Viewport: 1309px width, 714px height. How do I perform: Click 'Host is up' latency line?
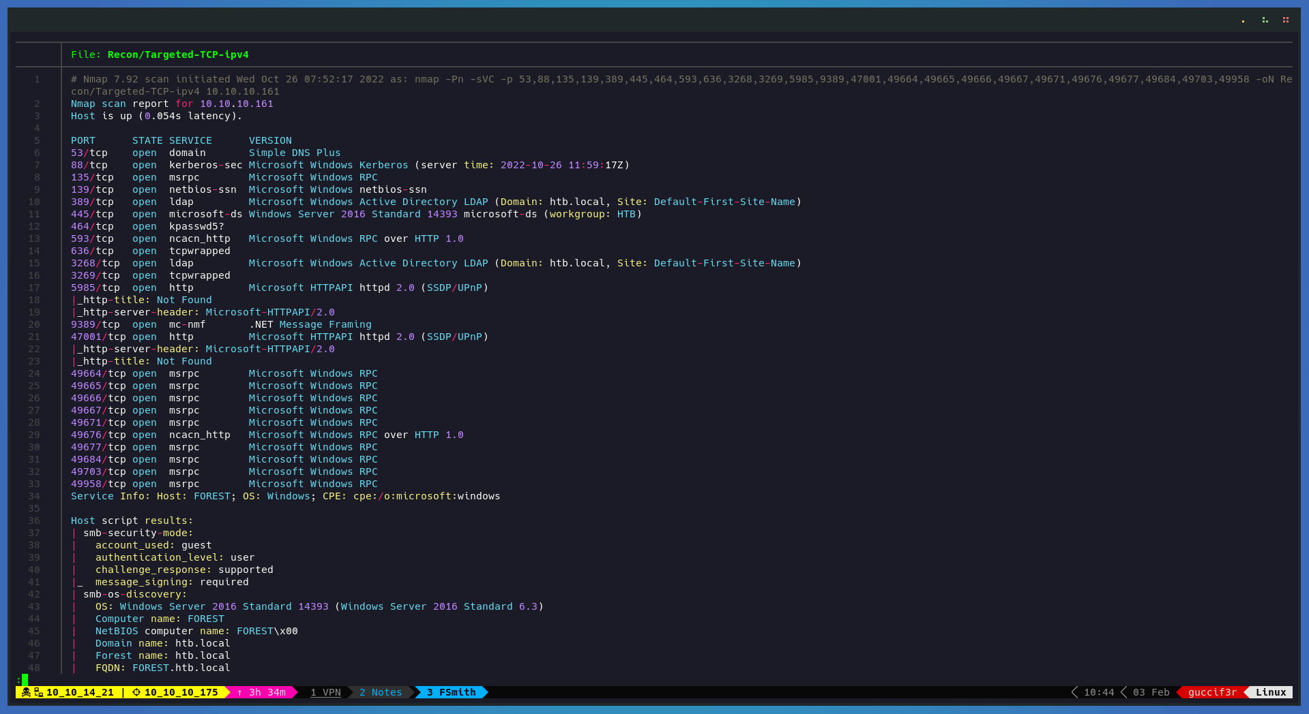[x=157, y=116]
